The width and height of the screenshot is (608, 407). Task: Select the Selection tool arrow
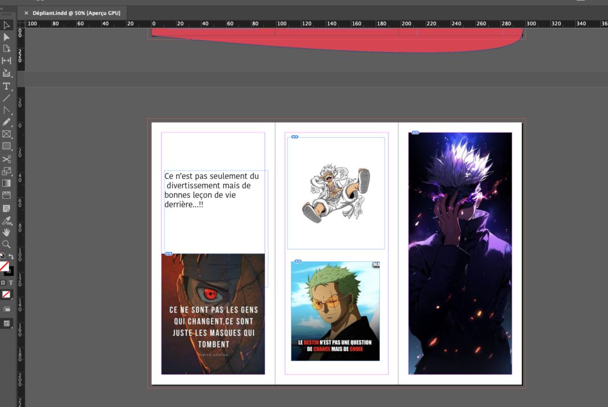coord(7,25)
